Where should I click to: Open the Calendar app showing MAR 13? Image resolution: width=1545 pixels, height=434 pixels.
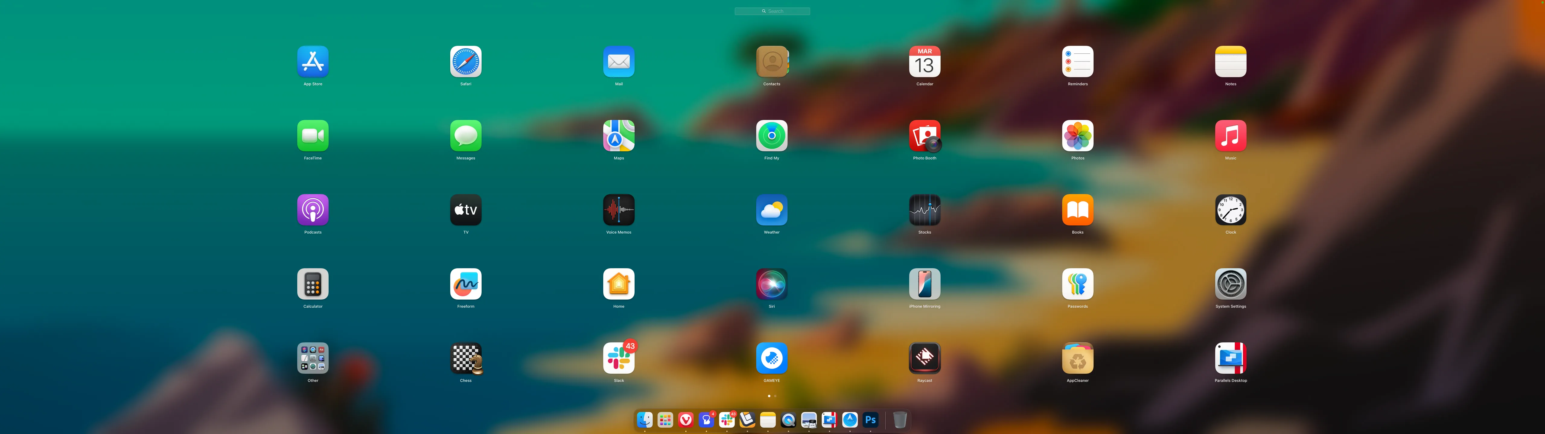[924, 62]
